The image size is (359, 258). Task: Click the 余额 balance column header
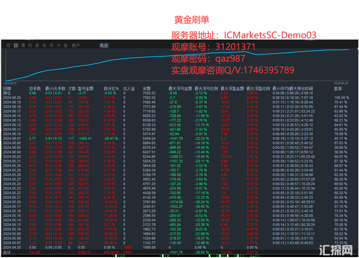147,88
